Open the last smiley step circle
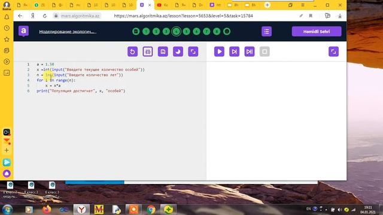This screenshot has width=383, height=215. pos(227,32)
